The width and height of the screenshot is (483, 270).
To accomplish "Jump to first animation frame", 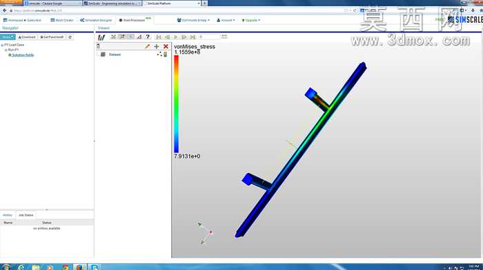I will point(159,37).
